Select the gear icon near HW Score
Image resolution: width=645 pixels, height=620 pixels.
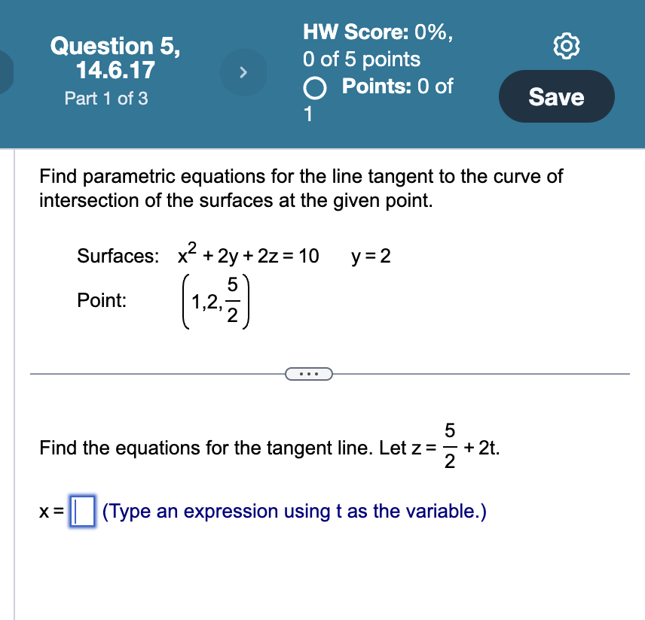pyautogui.click(x=567, y=45)
